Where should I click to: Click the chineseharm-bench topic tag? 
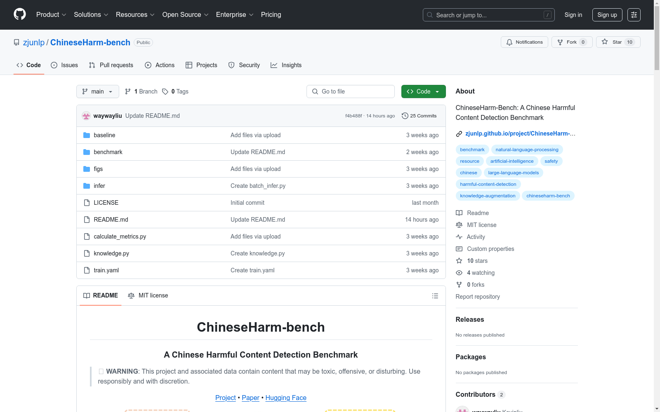click(x=548, y=196)
